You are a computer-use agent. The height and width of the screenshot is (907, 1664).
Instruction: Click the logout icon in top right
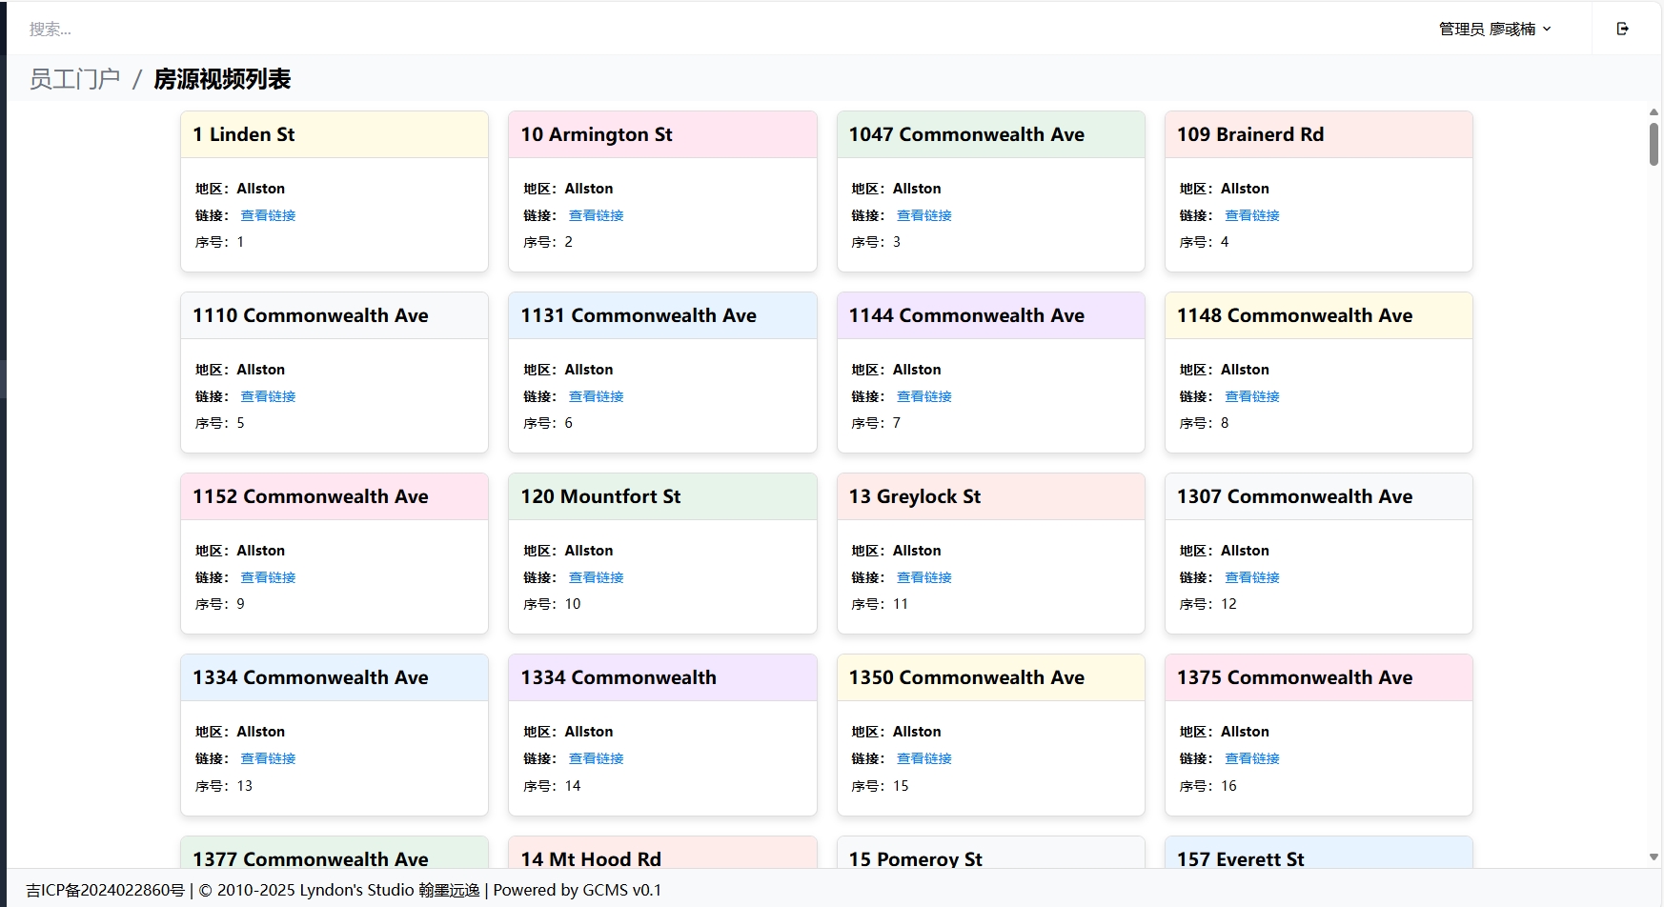(1622, 29)
